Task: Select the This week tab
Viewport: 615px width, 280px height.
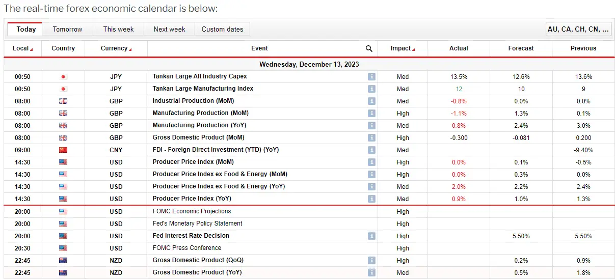Action: point(118,29)
